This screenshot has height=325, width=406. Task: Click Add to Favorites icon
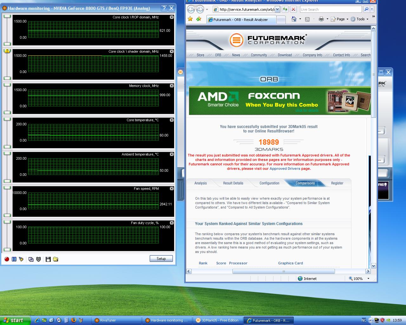(199, 19)
